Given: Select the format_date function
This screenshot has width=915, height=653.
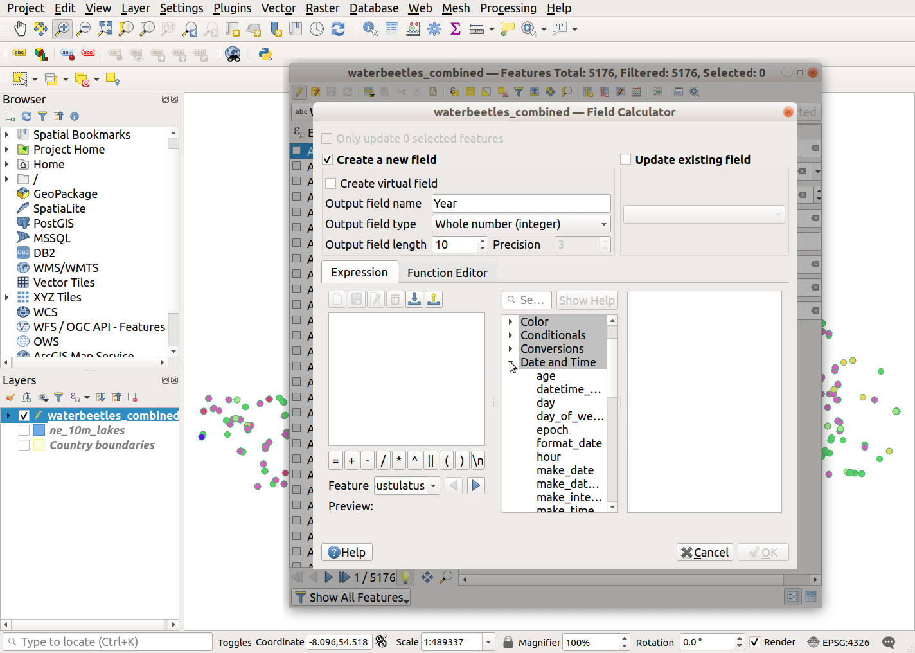Looking at the screenshot, I should pyautogui.click(x=569, y=443).
